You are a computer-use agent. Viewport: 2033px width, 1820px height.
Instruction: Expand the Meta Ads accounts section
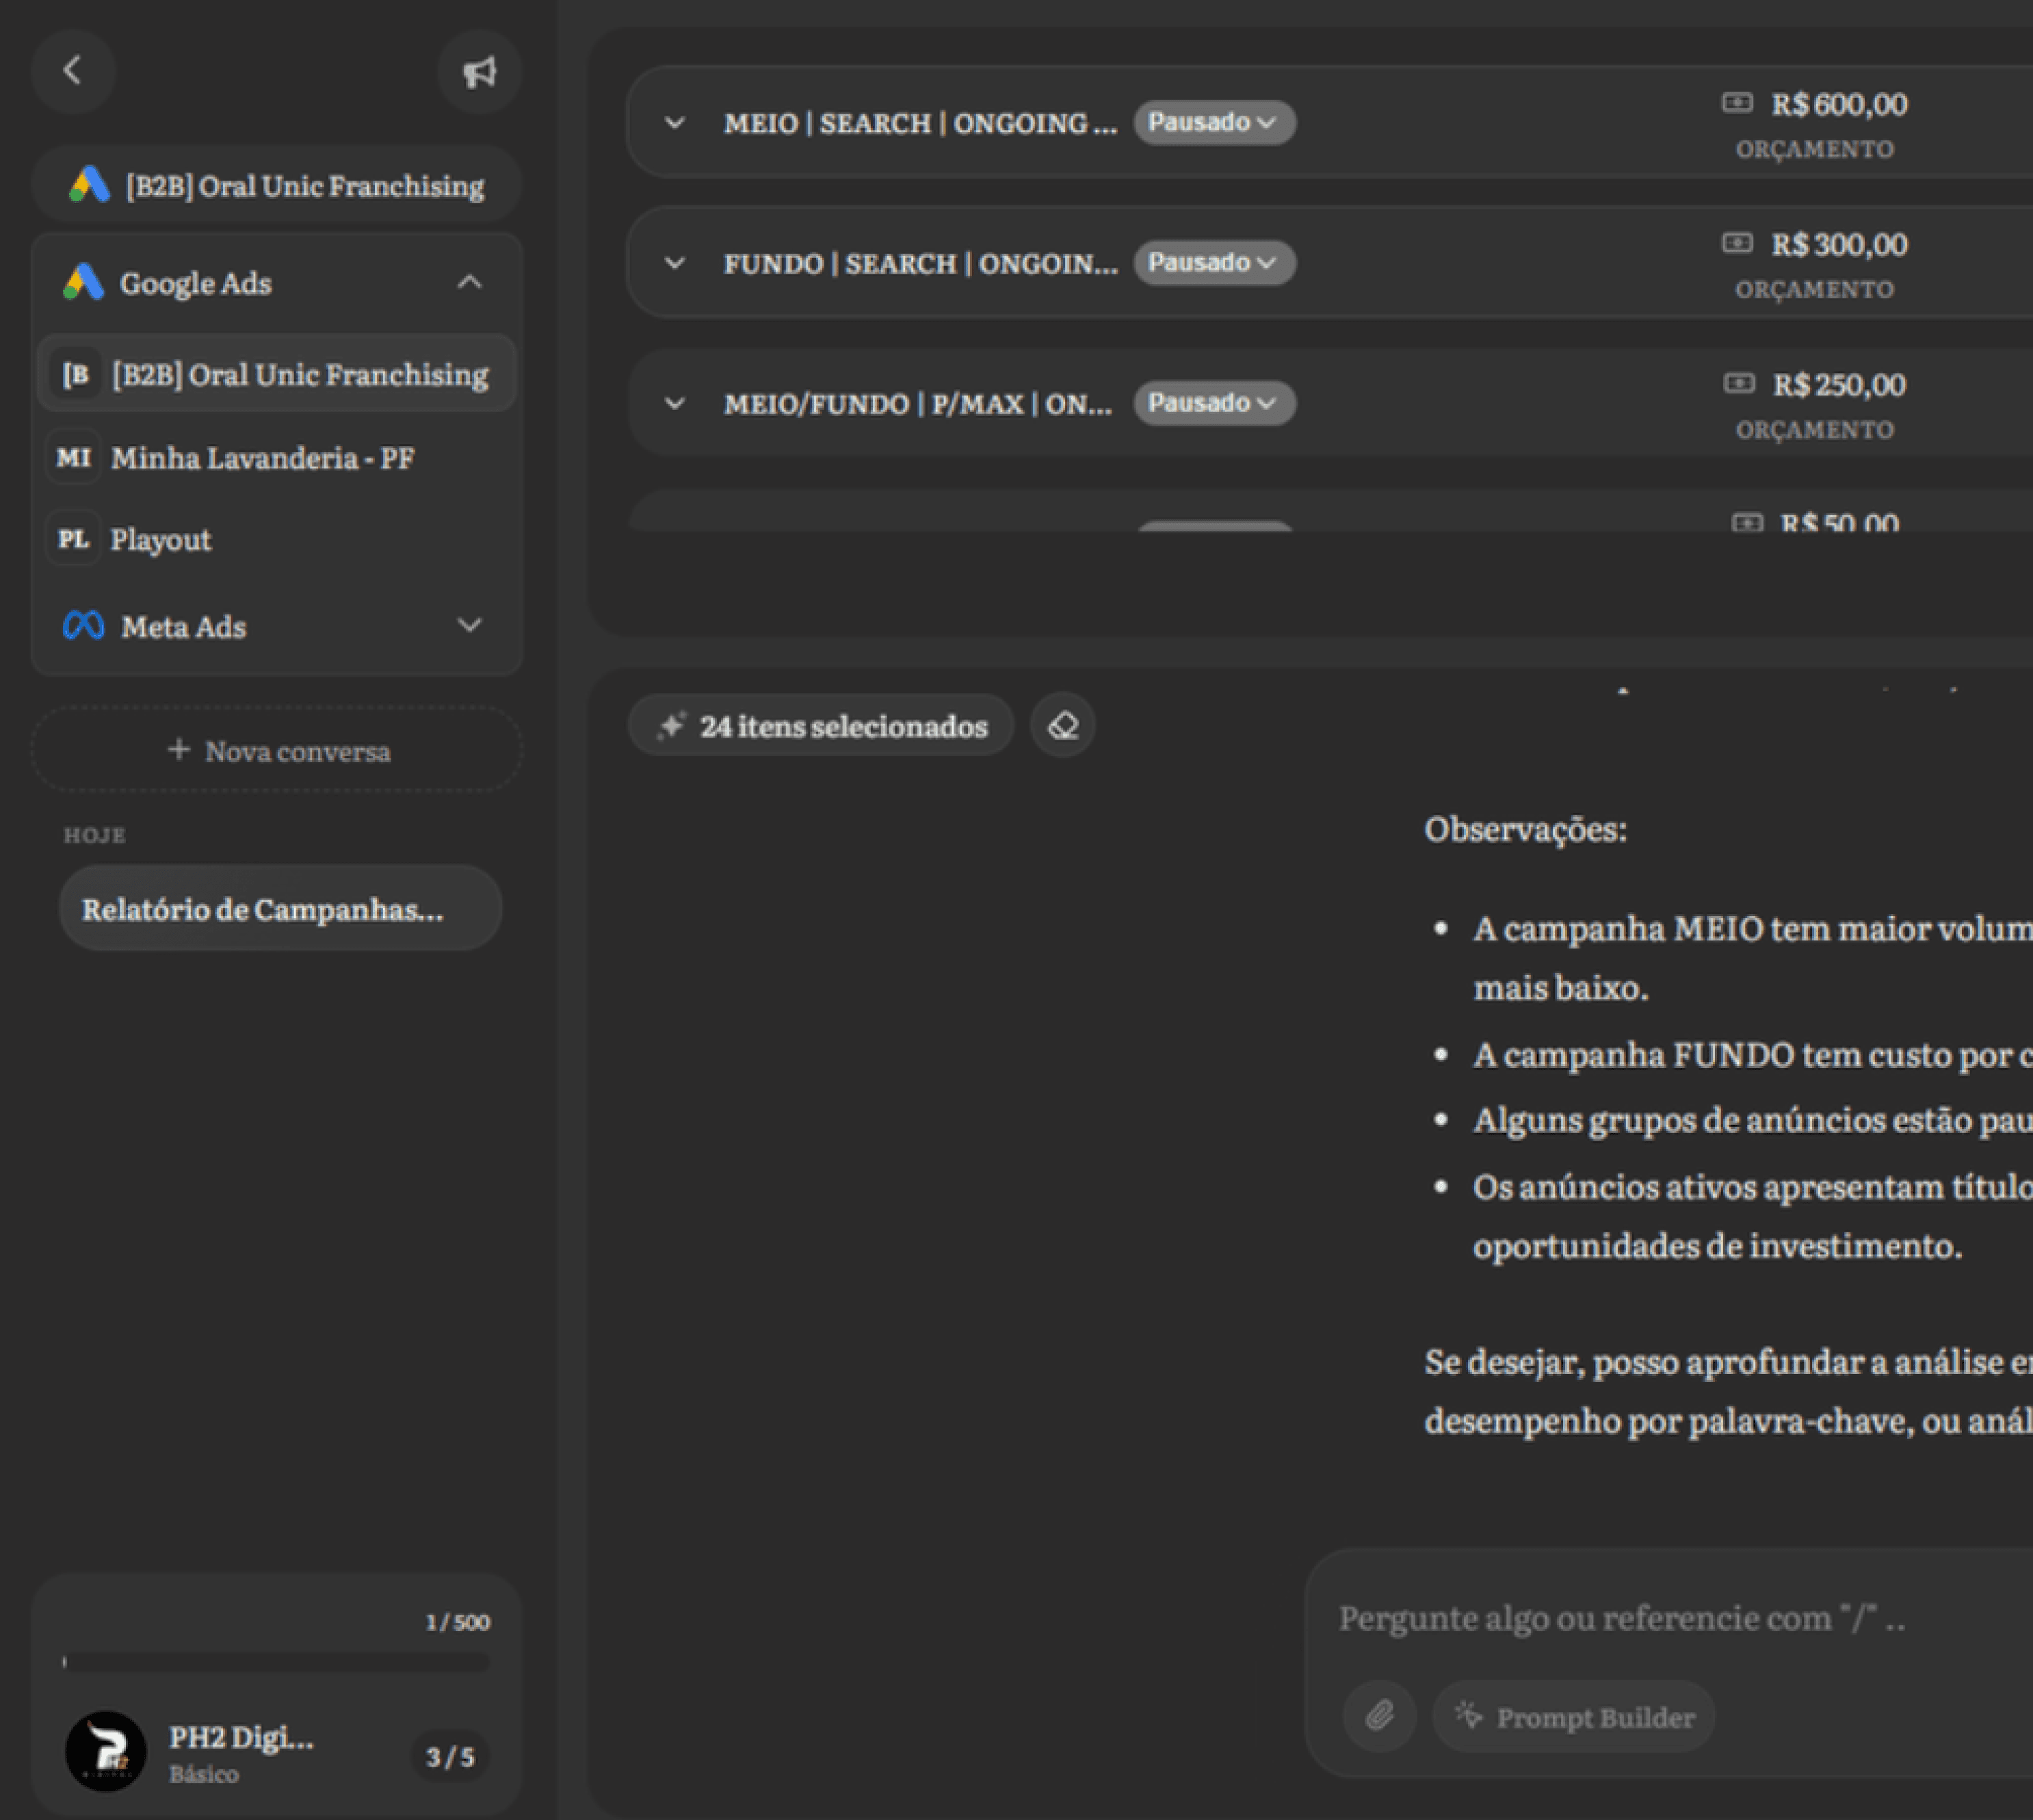click(470, 626)
